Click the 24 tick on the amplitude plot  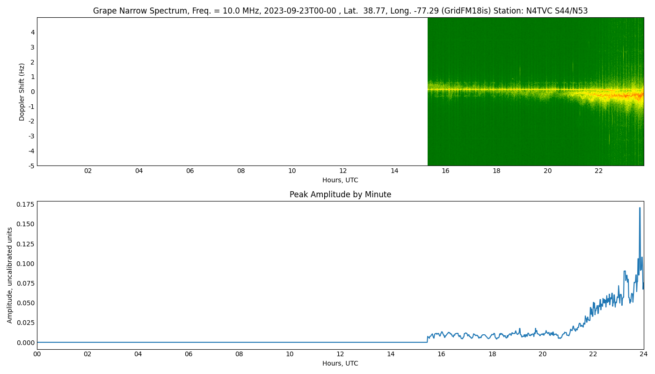(644, 353)
